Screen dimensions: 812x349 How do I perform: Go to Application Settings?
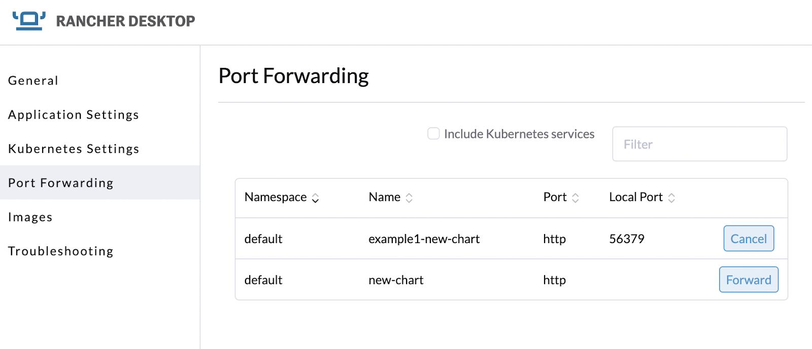point(74,115)
